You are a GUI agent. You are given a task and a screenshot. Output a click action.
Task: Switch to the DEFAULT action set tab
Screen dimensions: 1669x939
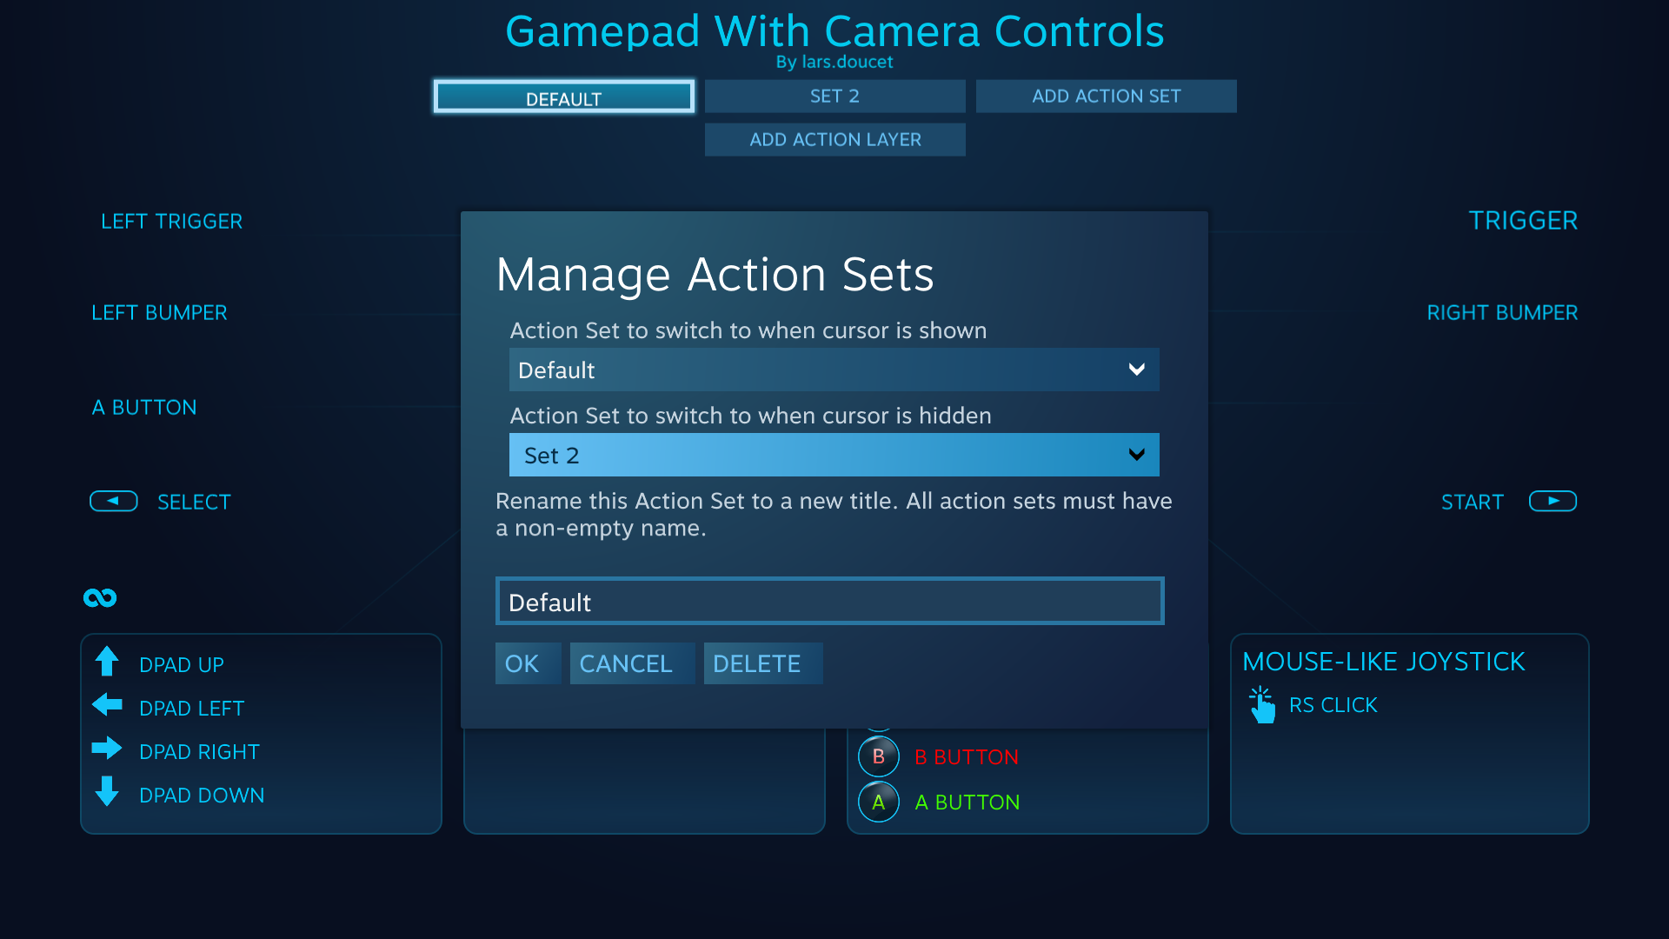coord(562,97)
